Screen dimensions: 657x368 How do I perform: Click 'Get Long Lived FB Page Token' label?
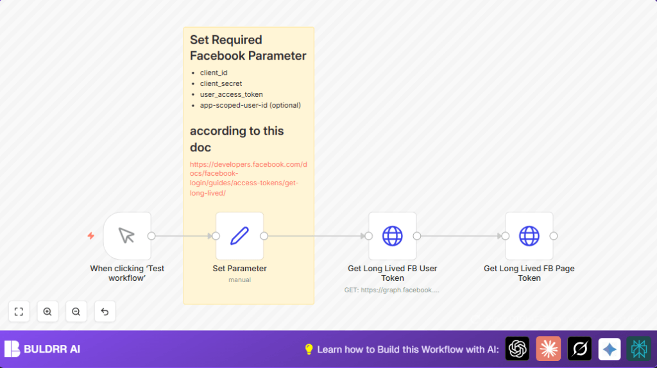pos(529,273)
